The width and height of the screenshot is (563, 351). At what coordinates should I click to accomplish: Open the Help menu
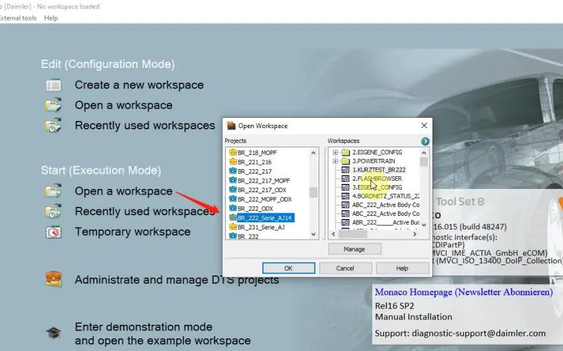click(51, 18)
